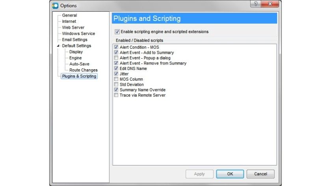Uncheck Alert Event - Remove from Summary
The height and width of the screenshot is (186, 331).
tap(116, 63)
